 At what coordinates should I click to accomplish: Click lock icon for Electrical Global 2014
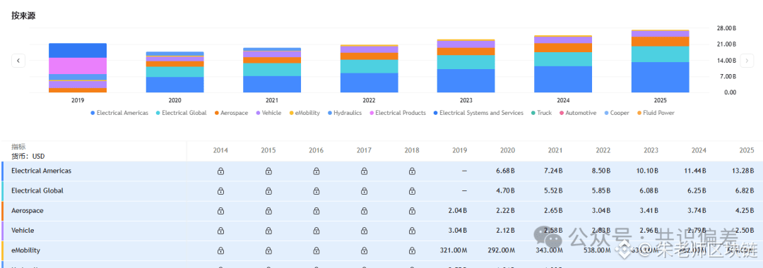click(x=220, y=191)
